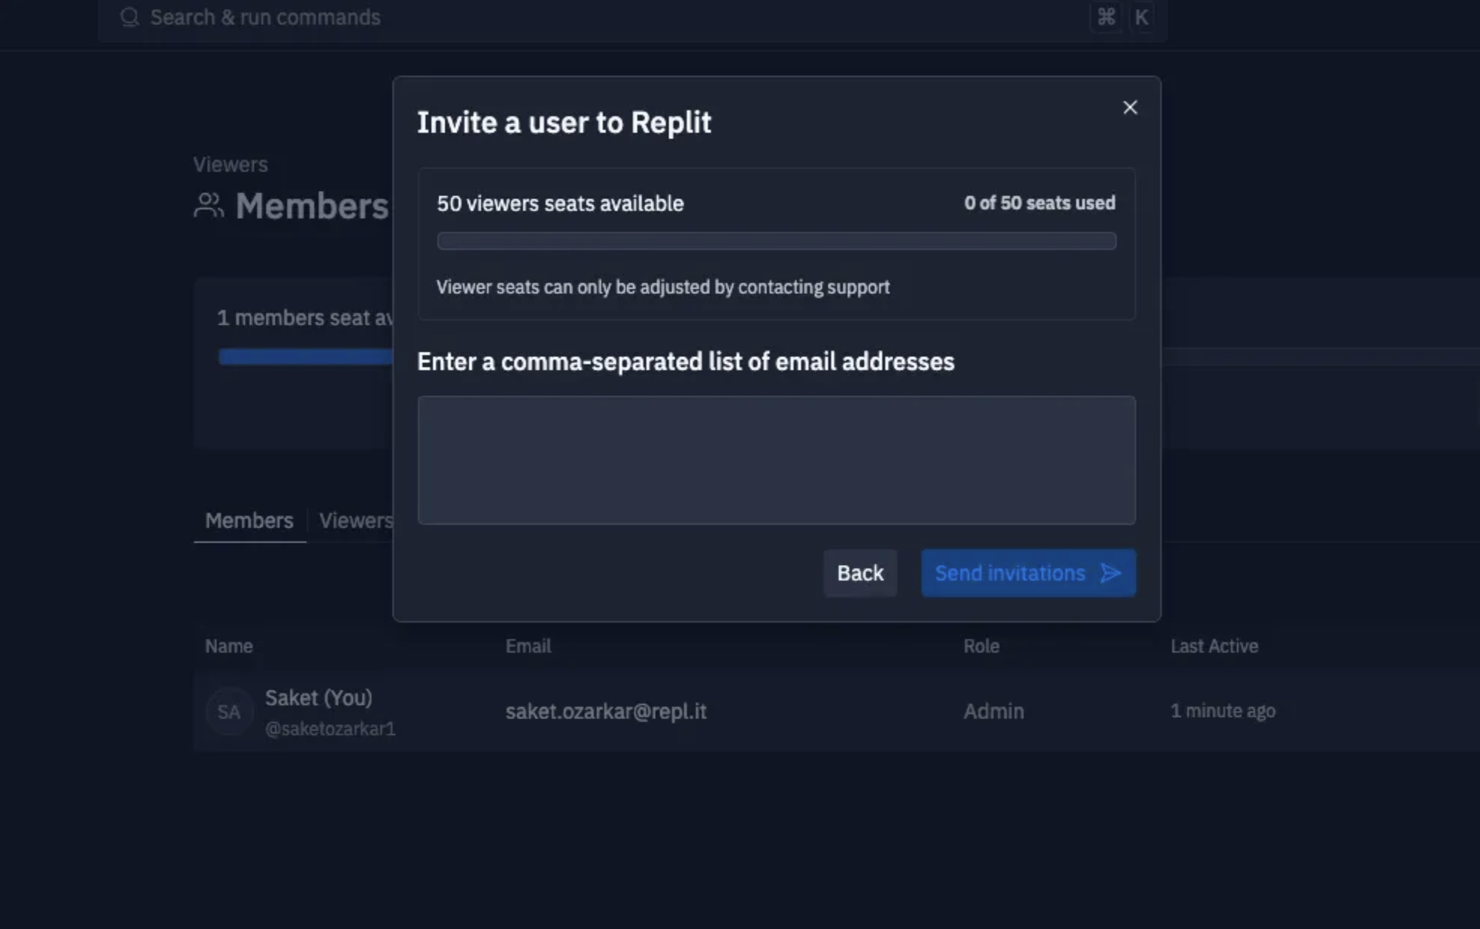Click the contacting support note text
Viewport: 1480px width, 929px height.
pyautogui.click(x=663, y=287)
